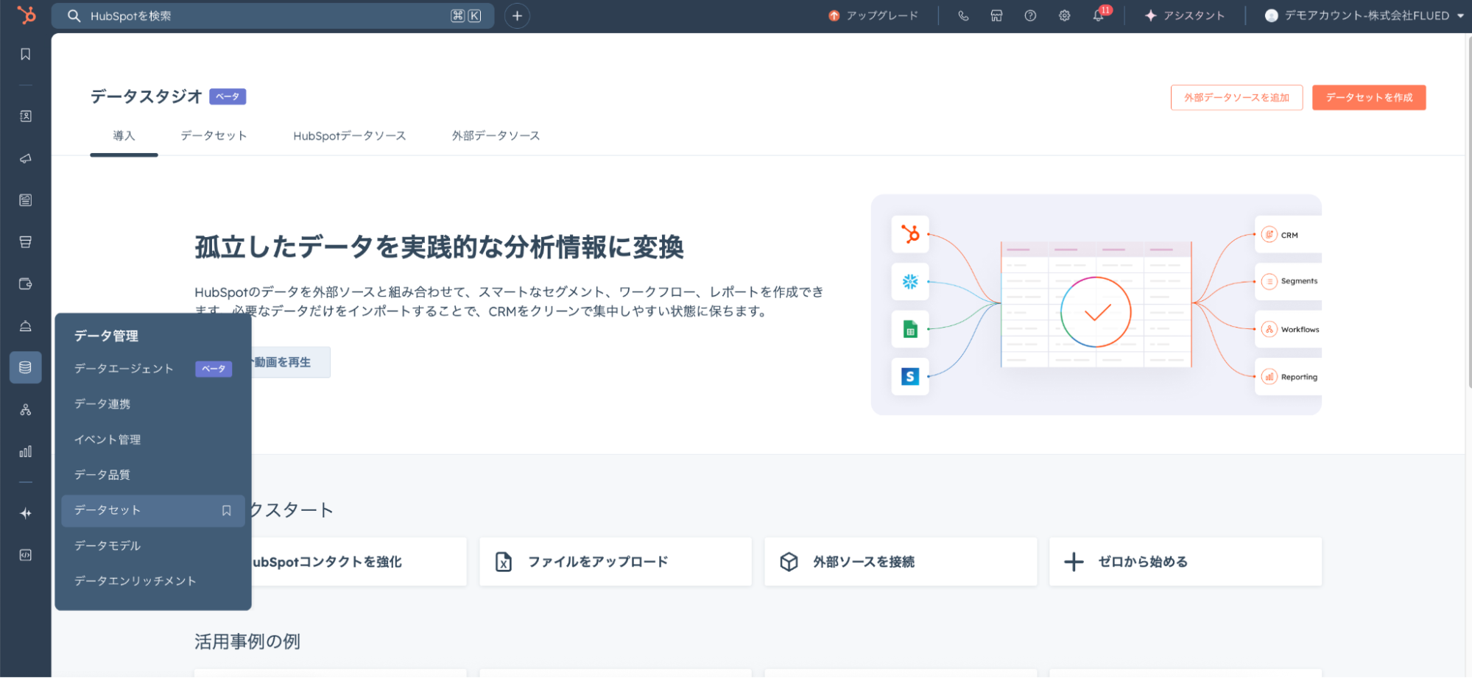Click the help question mark icon

point(1030,15)
